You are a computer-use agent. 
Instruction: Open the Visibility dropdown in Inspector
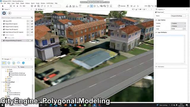tap(178, 23)
